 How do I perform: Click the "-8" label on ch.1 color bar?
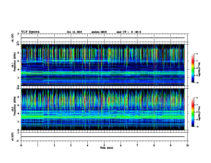pyautogui.click(x=197, y=68)
